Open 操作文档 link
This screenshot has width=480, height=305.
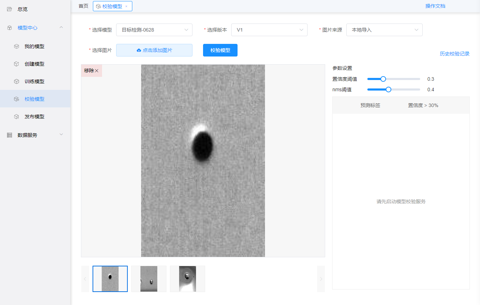435,6
